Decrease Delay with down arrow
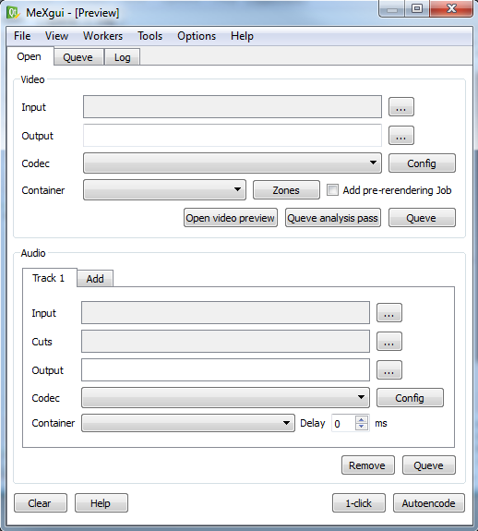The image size is (478, 531). point(362,427)
